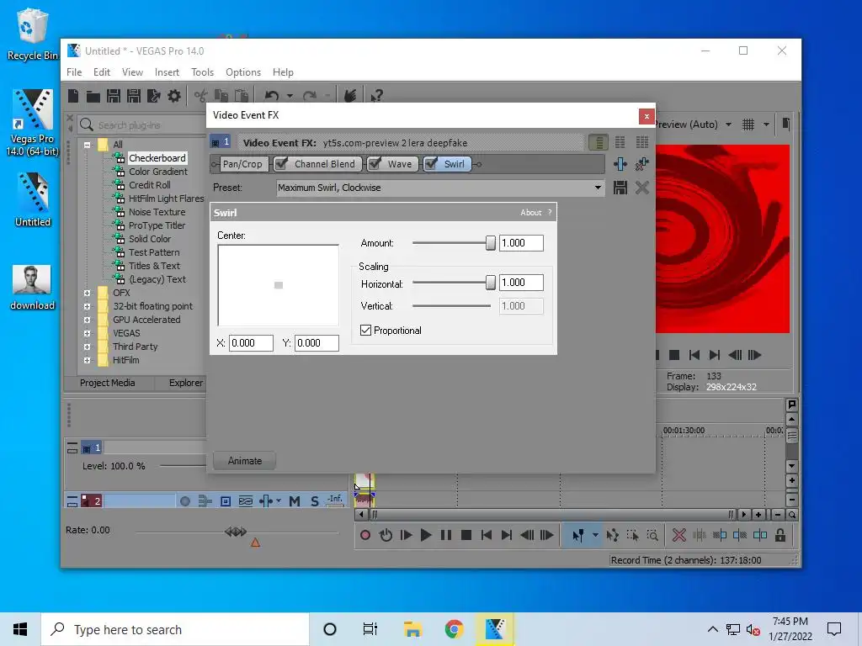Expand the OFX folder
862x646 pixels.
(87, 294)
